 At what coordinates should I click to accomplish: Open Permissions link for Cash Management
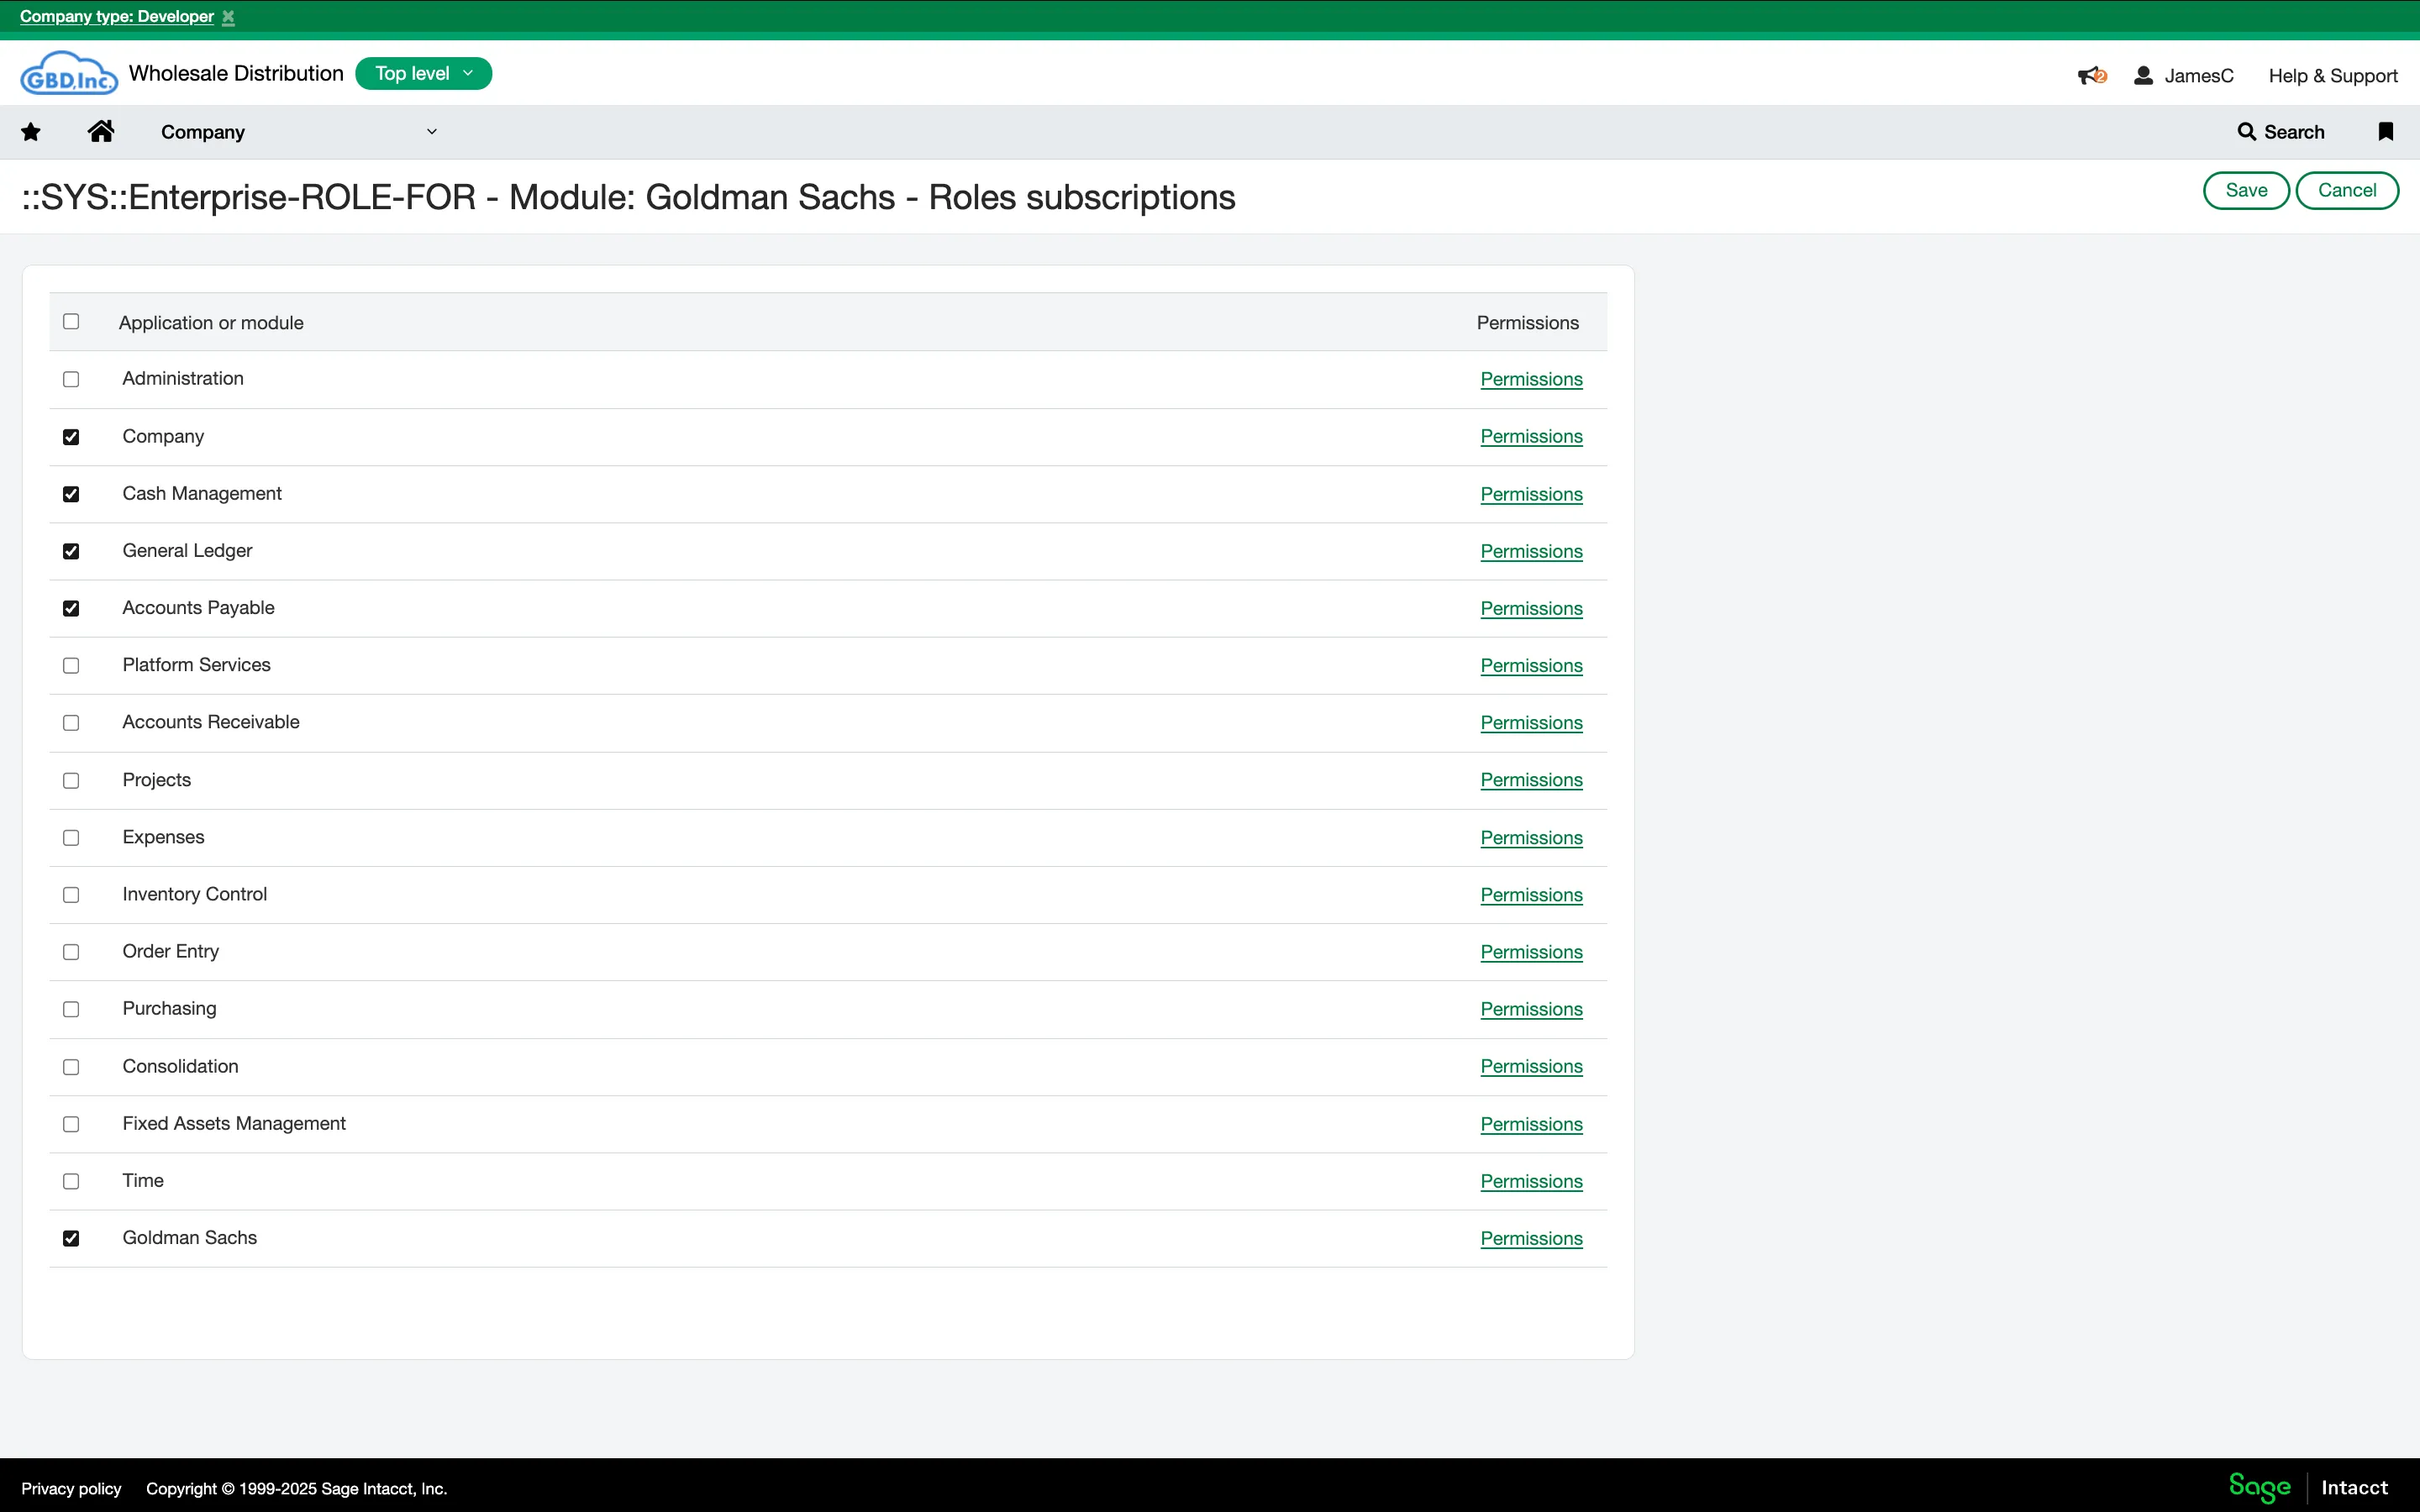click(x=1531, y=494)
